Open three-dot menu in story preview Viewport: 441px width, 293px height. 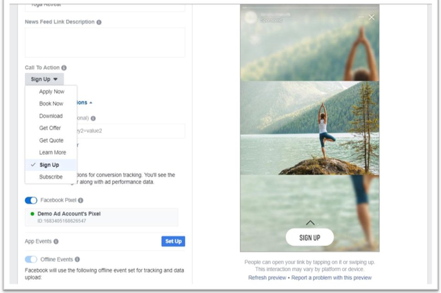pos(361,17)
